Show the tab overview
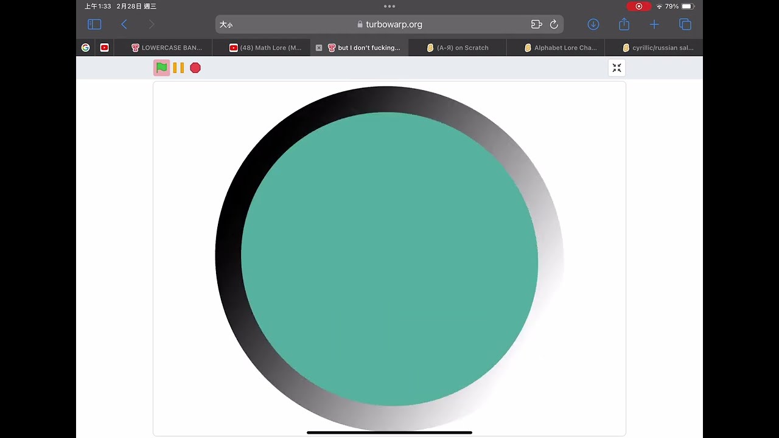 pyautogui.click(x=685, y=24)
